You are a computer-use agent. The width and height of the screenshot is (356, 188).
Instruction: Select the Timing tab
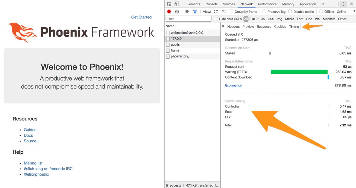tap(294, 27)
